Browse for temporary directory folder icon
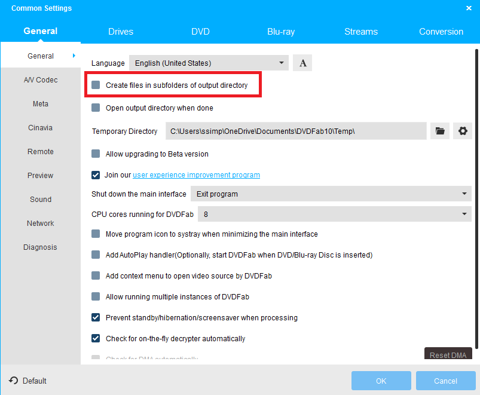The image size is (480, 395). [x=440, y=131]
